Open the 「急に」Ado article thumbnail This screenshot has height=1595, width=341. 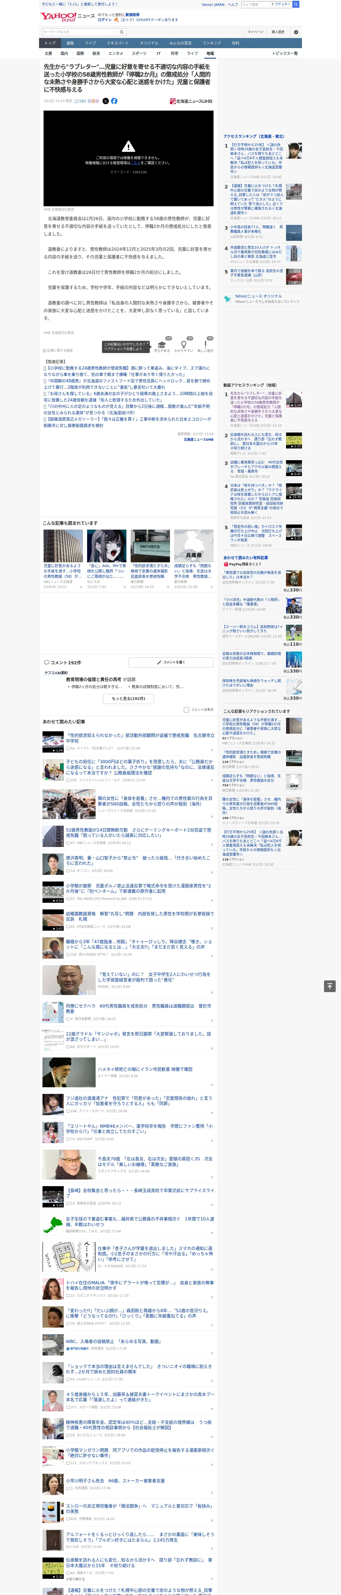(x=106, y=545)
